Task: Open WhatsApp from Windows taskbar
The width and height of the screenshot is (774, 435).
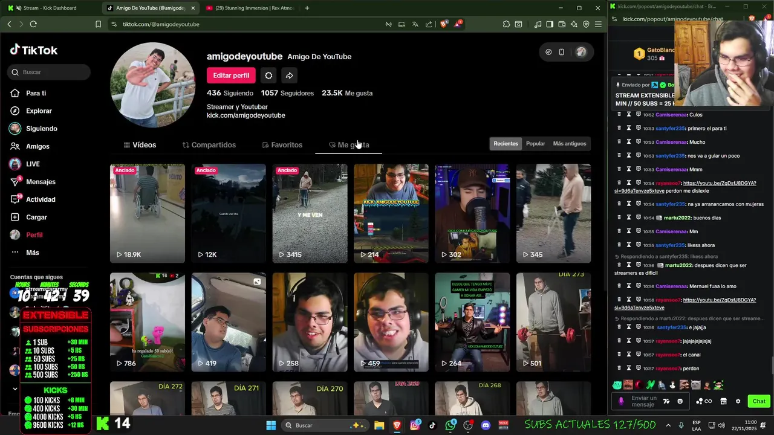Action: [450, 425]
